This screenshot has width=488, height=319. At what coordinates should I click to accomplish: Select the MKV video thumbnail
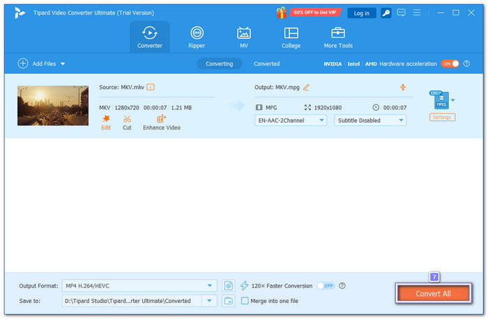point(53,106)
